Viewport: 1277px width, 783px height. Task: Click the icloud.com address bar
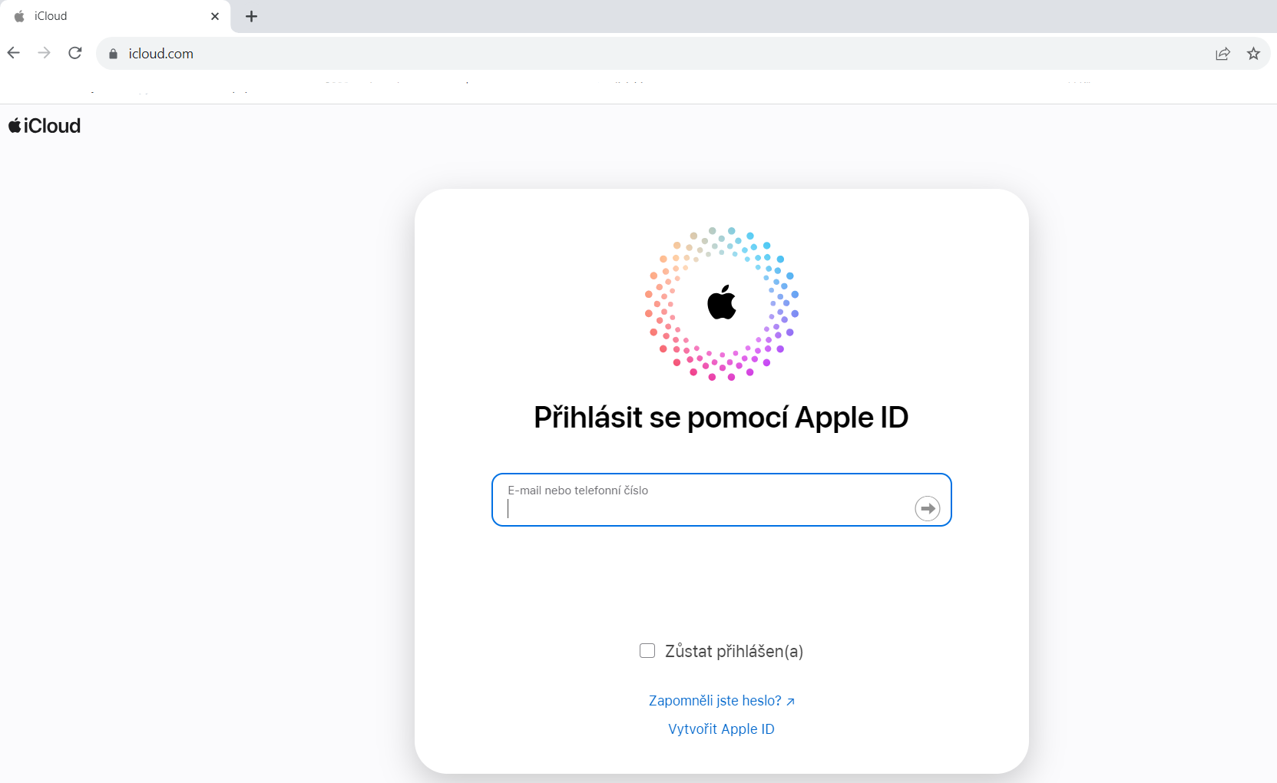[x=660, y=54]
